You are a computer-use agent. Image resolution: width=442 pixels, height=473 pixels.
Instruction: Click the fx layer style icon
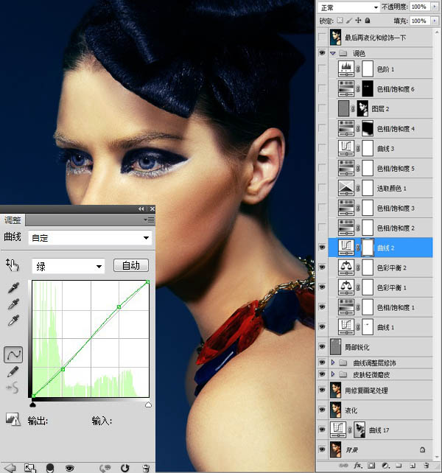point(357,466)
